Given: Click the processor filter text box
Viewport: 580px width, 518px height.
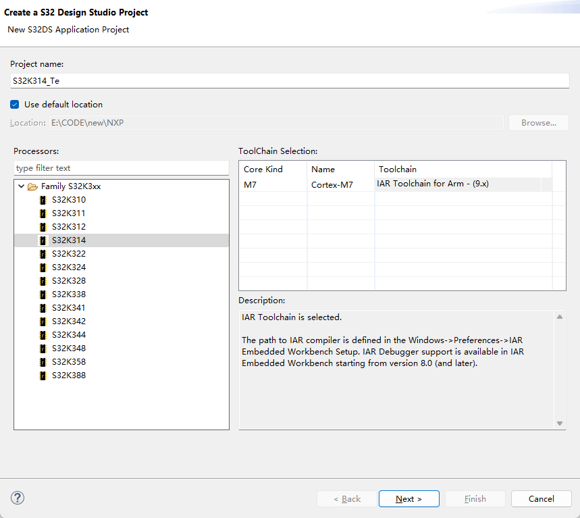Looking at the screenshot, I should click(x=122, y=168).
